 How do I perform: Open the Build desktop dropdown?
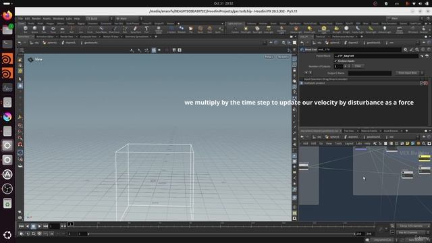[x=99, y=18]
